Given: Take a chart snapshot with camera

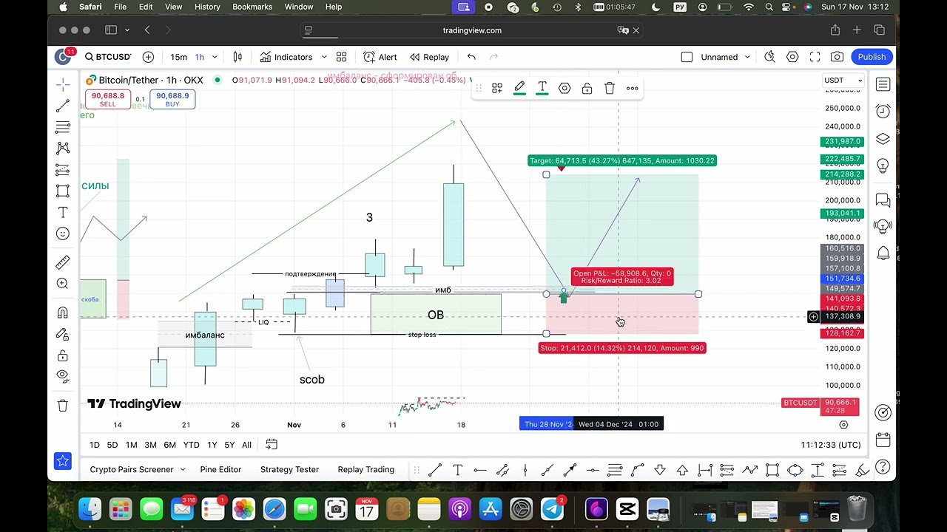Looking at the screenshot, I should pos(837,57).
